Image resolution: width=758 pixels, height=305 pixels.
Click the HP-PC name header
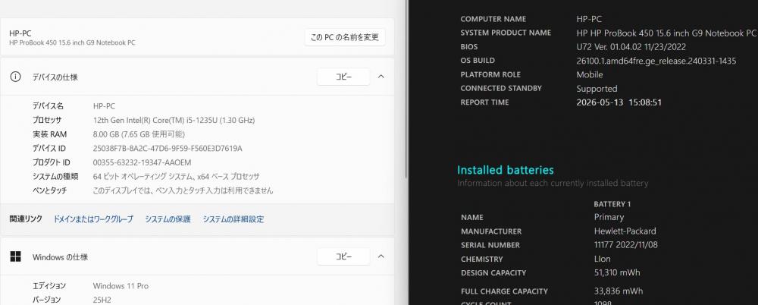[20, 33]
